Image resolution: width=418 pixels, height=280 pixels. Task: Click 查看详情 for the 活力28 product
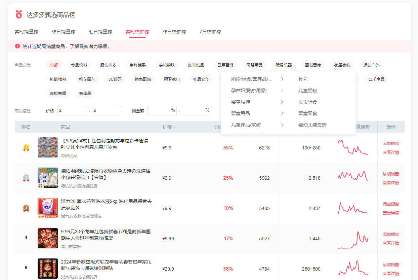(x=391, y=213)
